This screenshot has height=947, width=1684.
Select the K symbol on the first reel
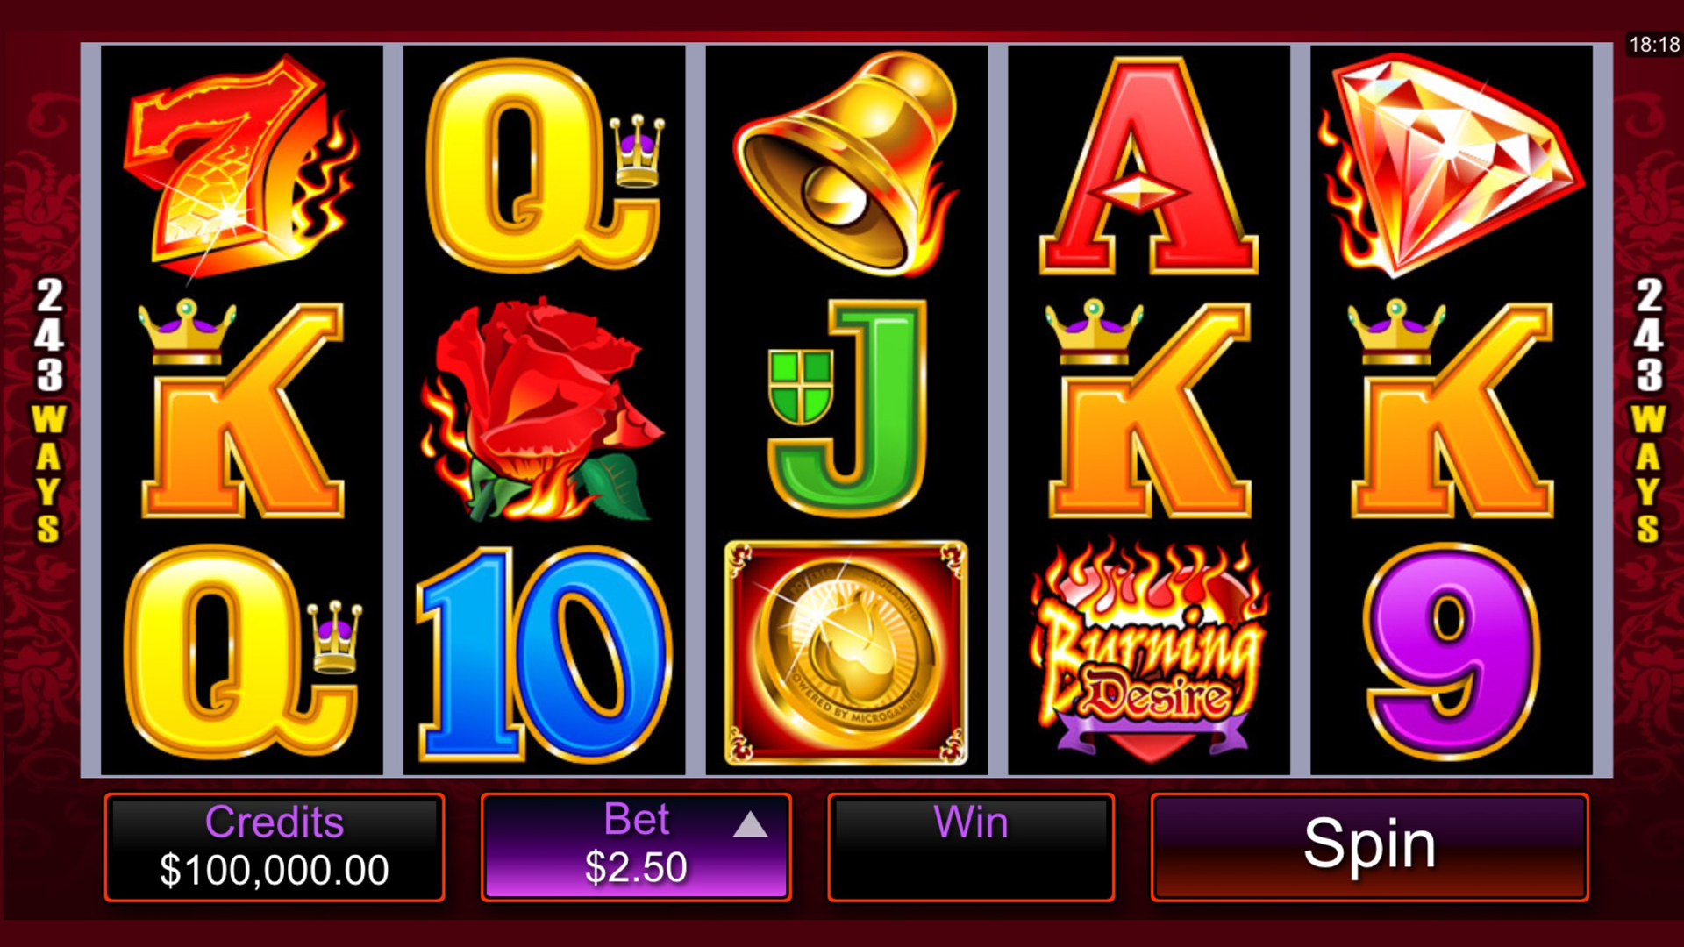click(241, 409)
